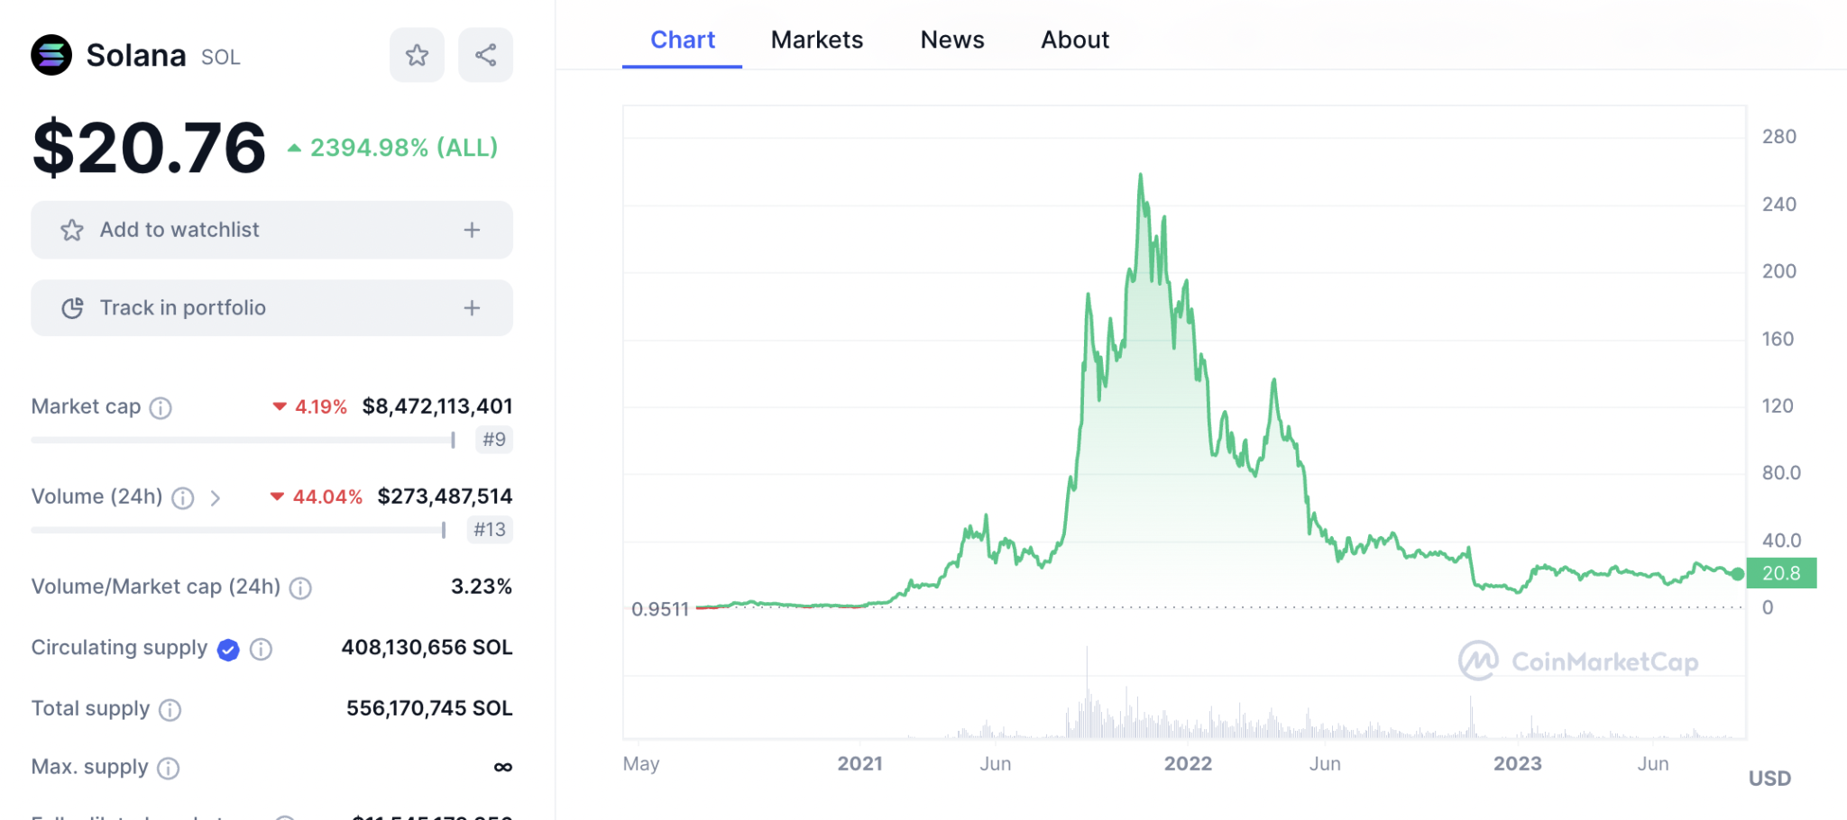Open the News tab
Image resolution: width=1847 pixels, height=820 pixels.
pos(952,40)
